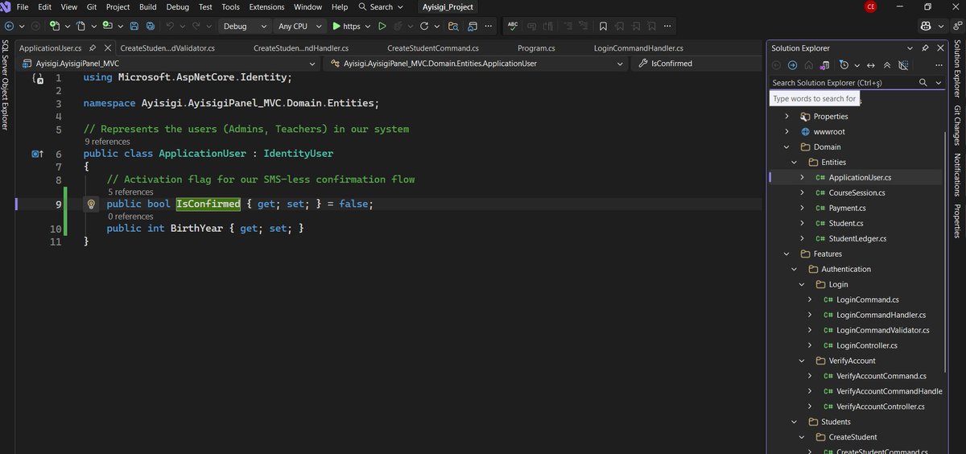
Task: Open the ApplicationUser type navigation dropdown
Action: coord(477,63)
